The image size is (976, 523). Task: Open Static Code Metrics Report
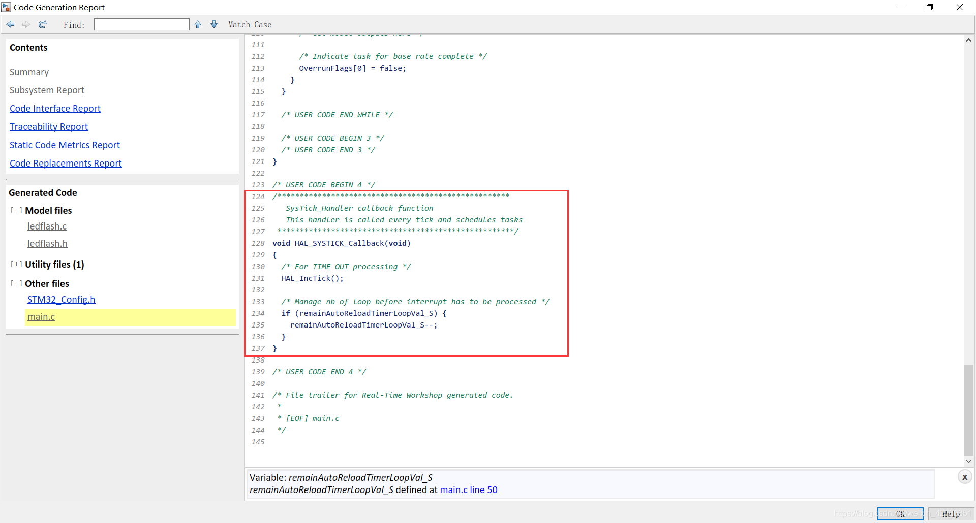(65, 145)
